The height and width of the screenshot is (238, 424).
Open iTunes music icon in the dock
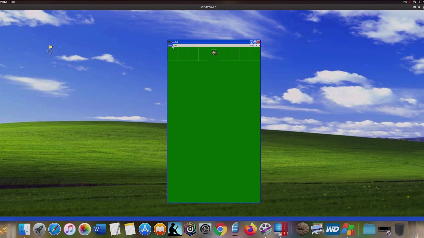(x=70, y=229)
